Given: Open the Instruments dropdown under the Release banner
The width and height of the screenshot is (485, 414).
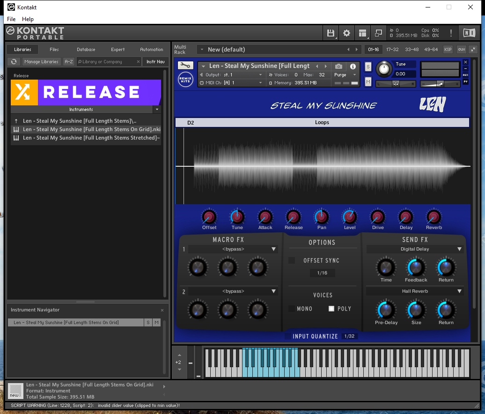Looking at the screenshot, I should 157,110.
